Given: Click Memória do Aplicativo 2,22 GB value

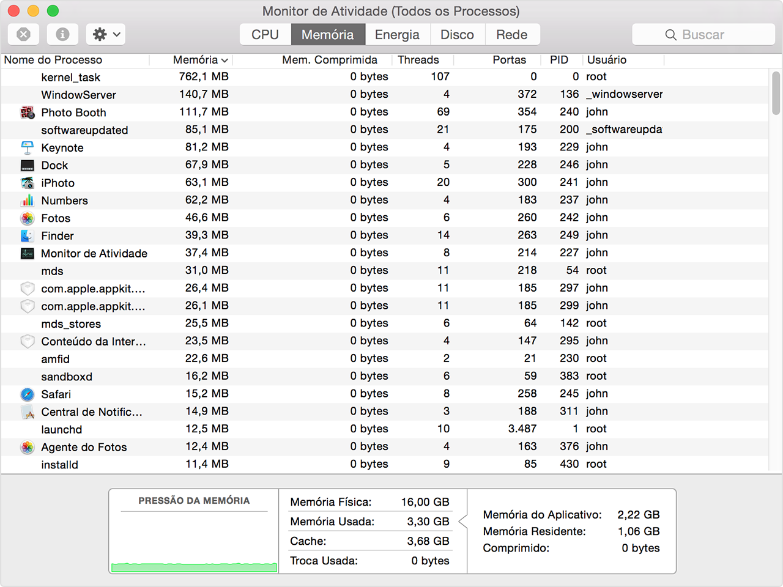Looking at the screenshot, I should tap(639, 515).
